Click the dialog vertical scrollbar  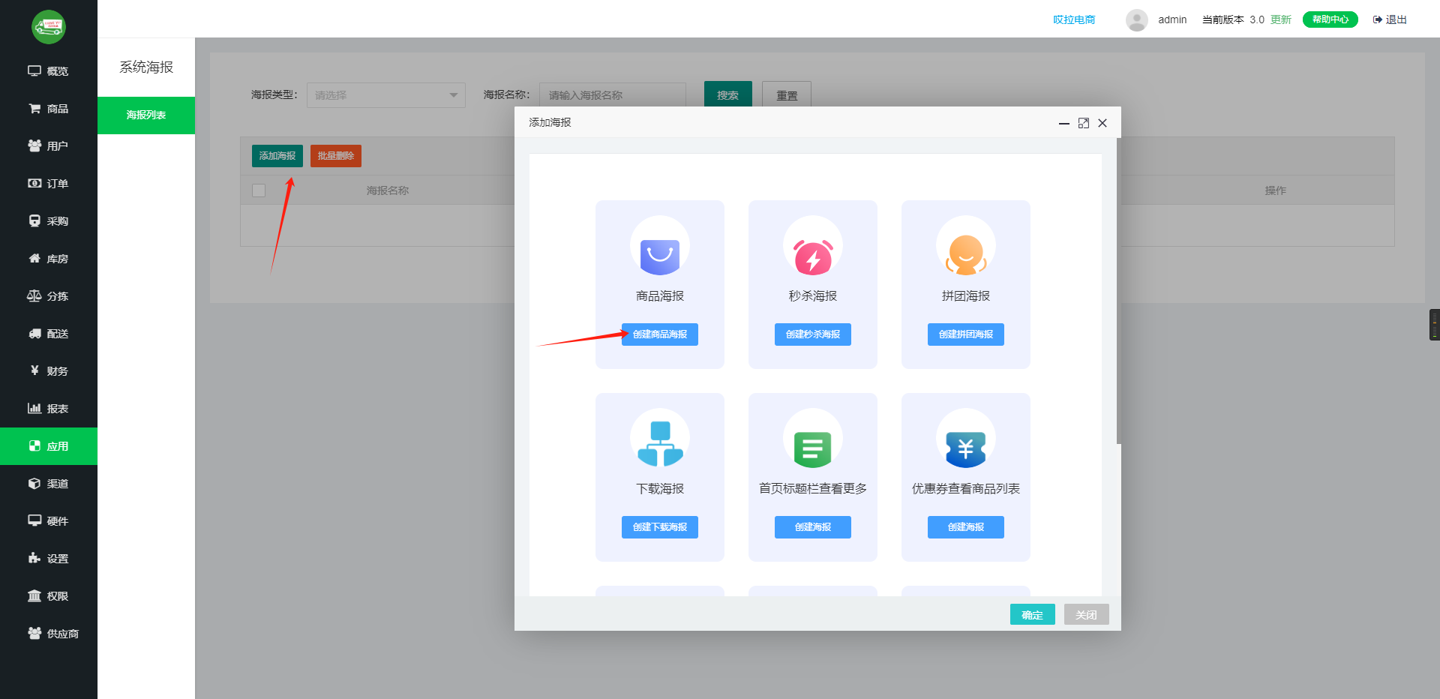click(x=1118, y=291)
